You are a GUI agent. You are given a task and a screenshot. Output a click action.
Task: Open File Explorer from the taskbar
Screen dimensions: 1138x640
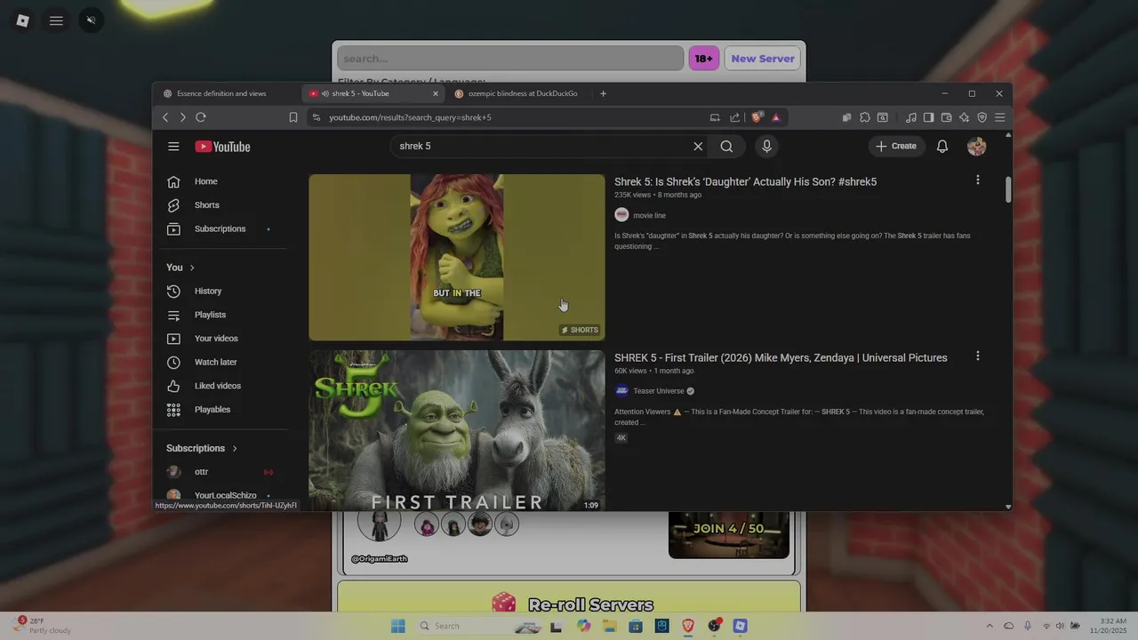point(610,626)
